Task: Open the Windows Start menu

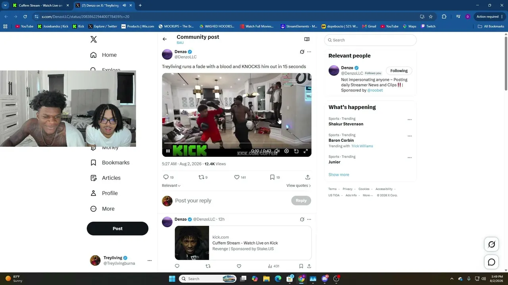Action: 172,279
